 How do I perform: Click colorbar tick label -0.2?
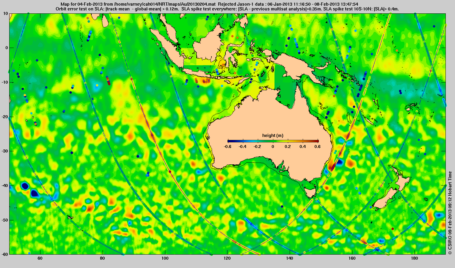(258, 147)
